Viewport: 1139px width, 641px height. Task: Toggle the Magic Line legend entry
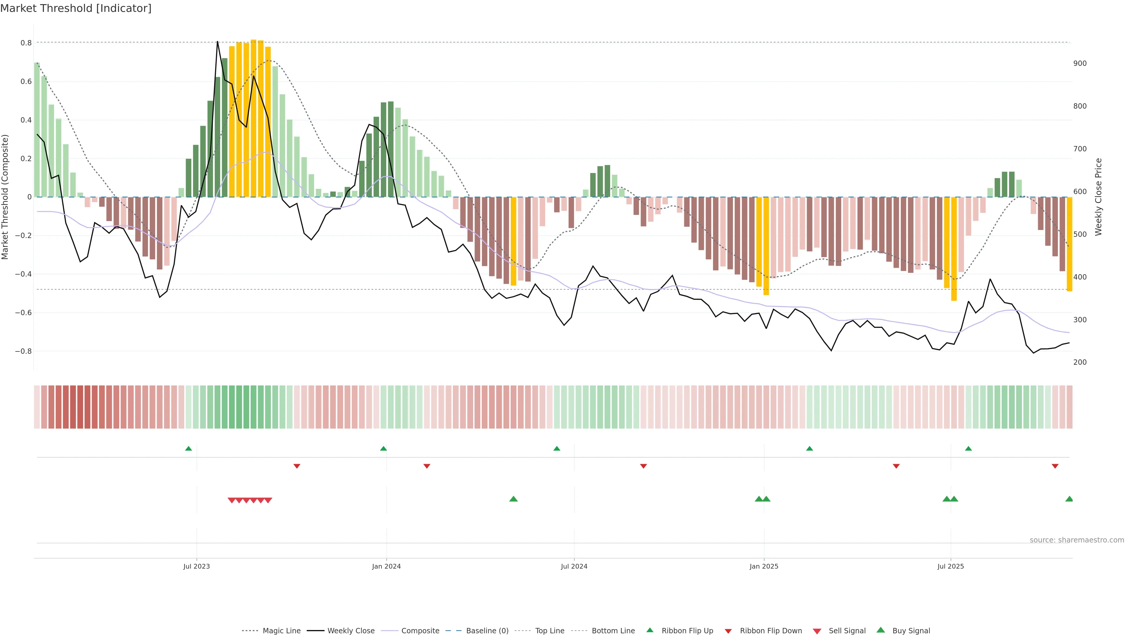[281, 631]
